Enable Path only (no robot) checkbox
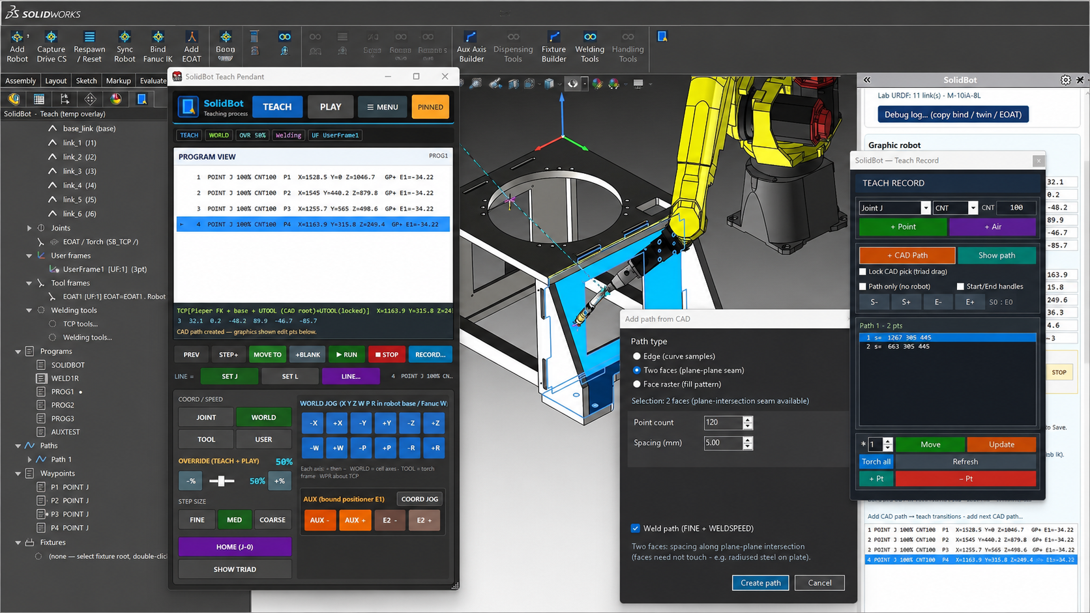Viewport: 1090px width, 613px height. pyautogui.click(x=863, y=287)
